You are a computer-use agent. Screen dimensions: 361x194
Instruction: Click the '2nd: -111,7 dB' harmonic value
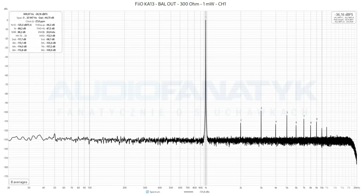(x=19, y=39)
